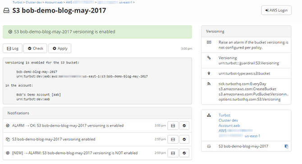This screenshot has width=302, height=164.
Task: Open Turbot link in hierarchy panel
Action: (224, 115)
